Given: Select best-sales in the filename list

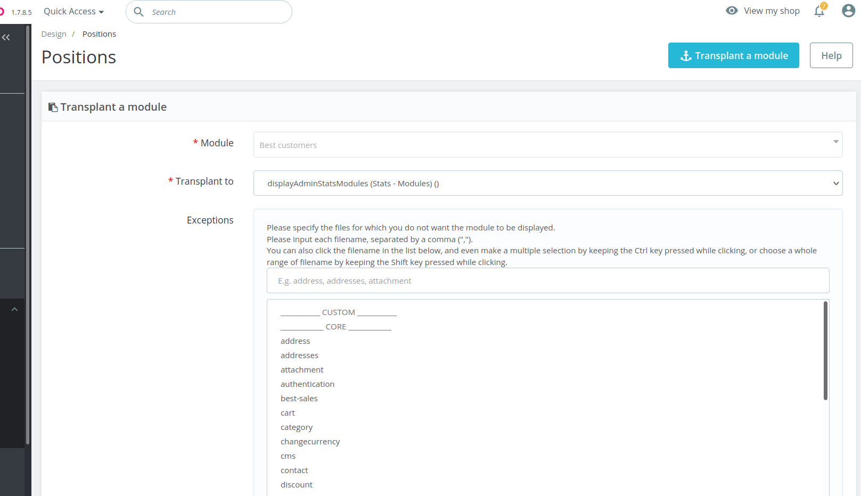Looking at the screenshot, I should 299,398.
